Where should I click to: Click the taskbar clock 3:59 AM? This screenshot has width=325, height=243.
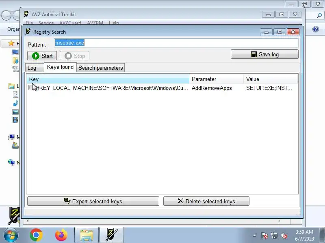tap(304, 232)
